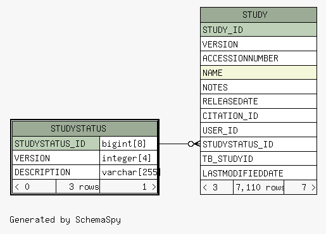This screenshot has height=234, width=326.
Task: Click the STUDYSTATUS_ID primary key cell
Action: (56, 144)
